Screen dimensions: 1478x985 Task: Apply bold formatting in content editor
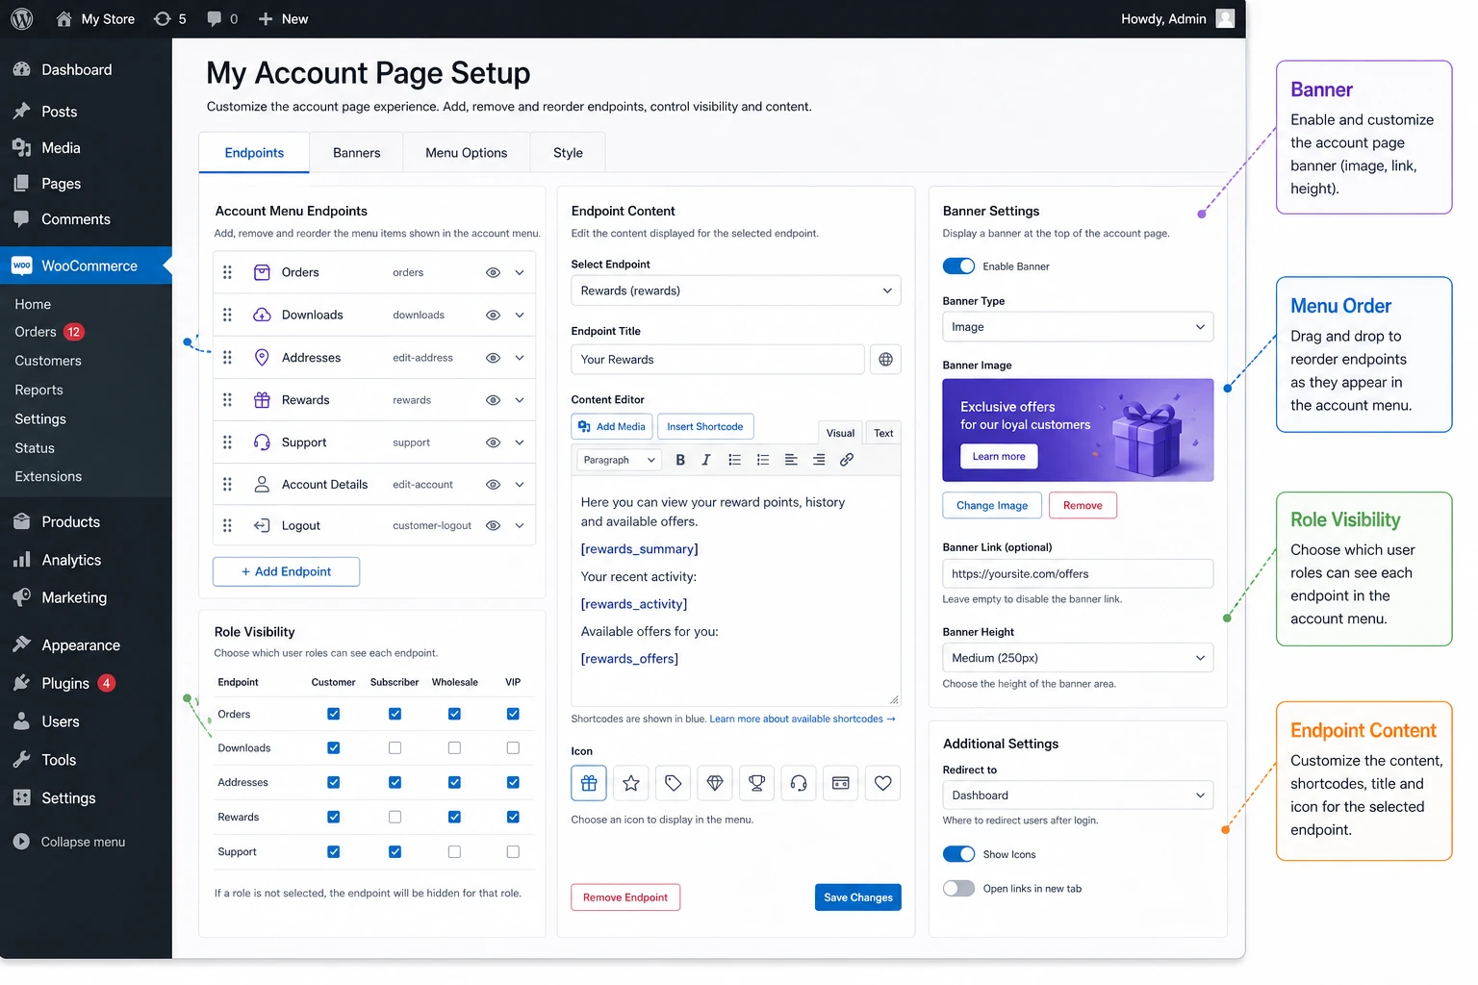[680, 460]
